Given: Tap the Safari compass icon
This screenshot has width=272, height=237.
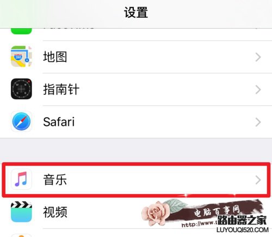Looking at the screenshot, I should pos(21,121).
